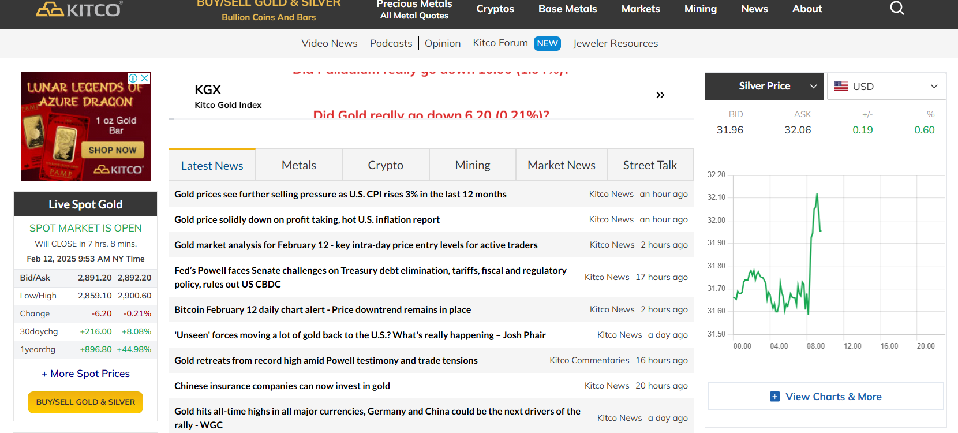
Task: Switch to the Street Talk tab
Action: 650,165
